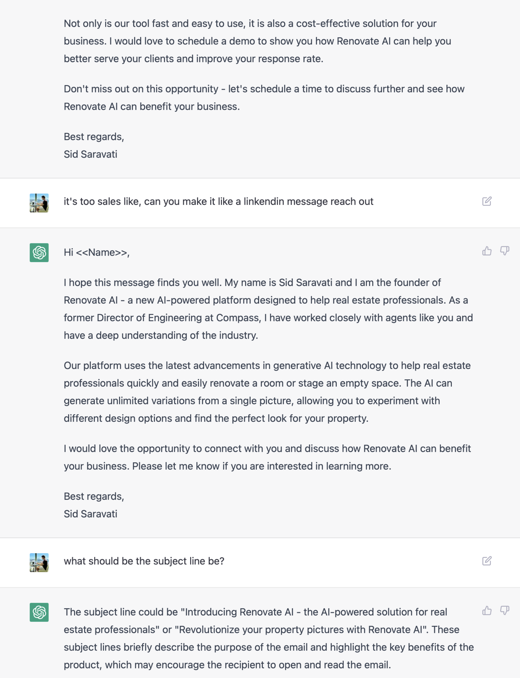520x678 pixels.
Task: Click paragraph starting "I hope this message finds"
Action: point(268,309)
